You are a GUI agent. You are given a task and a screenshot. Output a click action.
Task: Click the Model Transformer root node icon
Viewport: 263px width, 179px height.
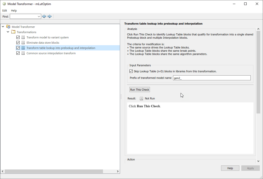8,27
